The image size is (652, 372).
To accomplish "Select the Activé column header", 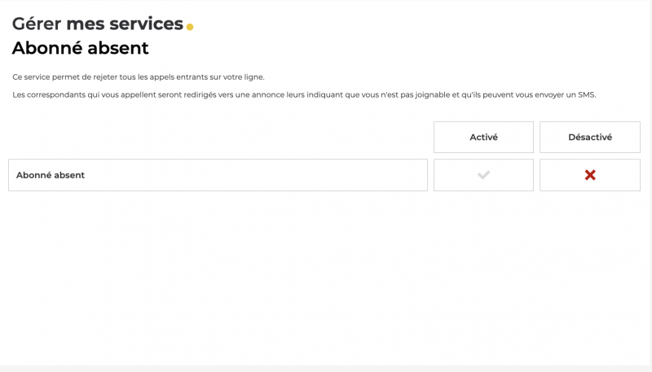I will click(x=483, y=138).
